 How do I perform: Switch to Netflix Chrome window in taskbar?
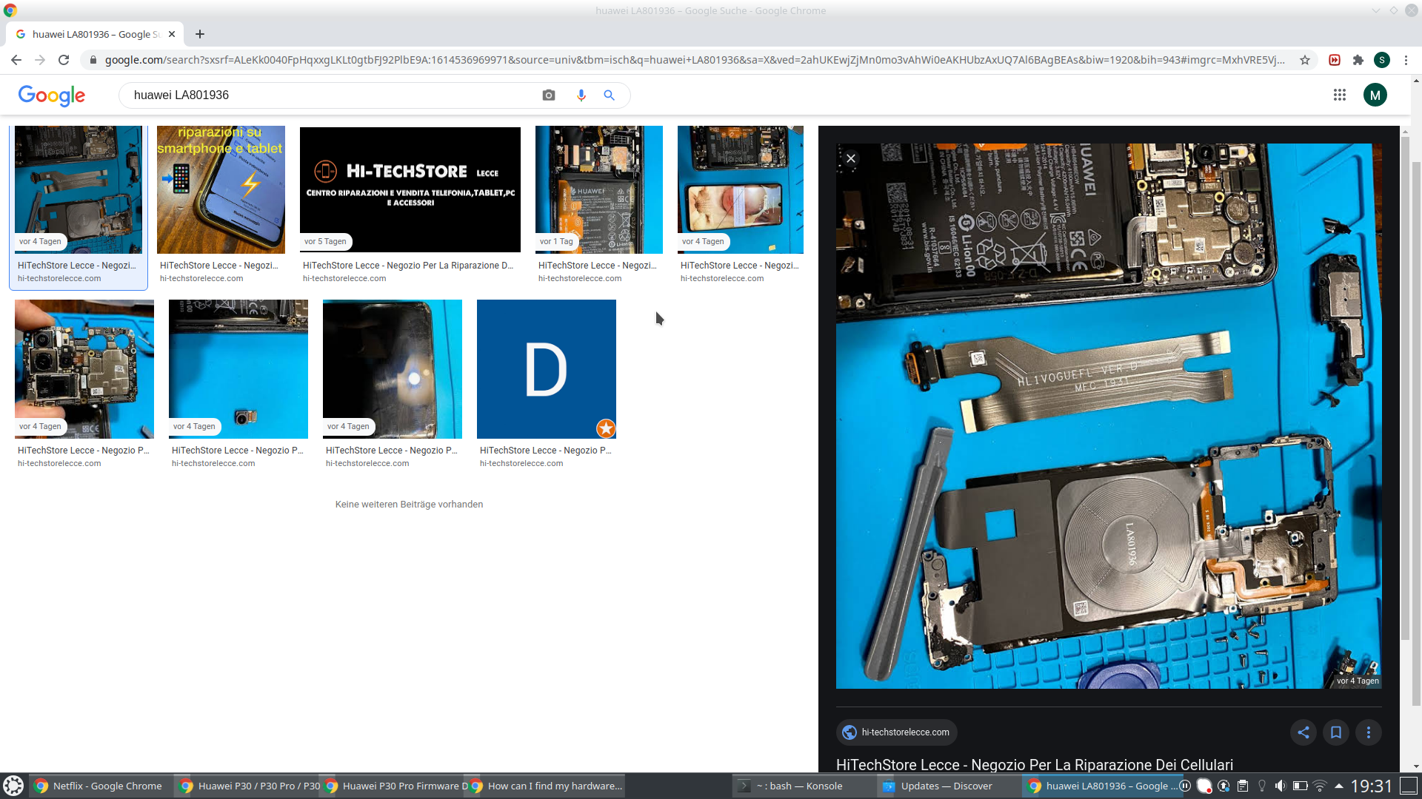coord(99,786)
